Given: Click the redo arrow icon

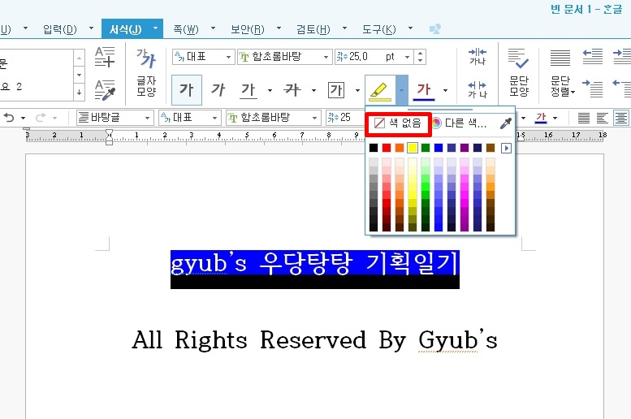Looking at the screenshot, I should (x=41, y=118).
